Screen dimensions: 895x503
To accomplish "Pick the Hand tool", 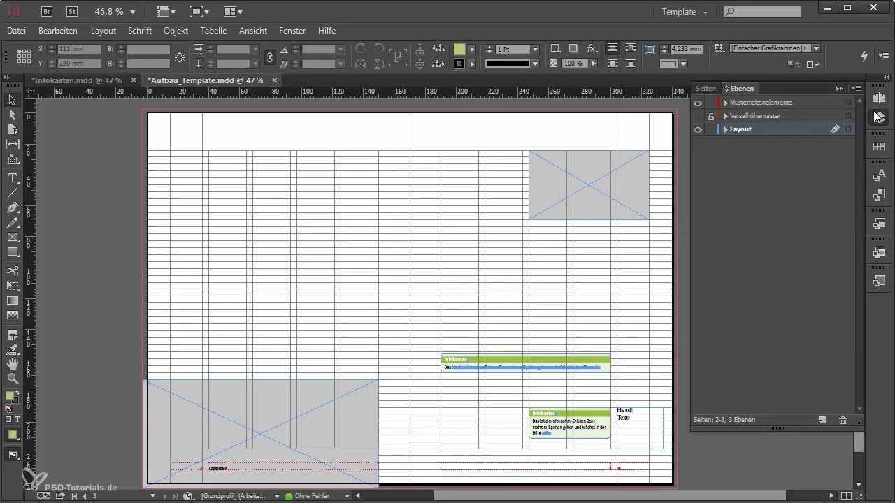I will 13,364.
